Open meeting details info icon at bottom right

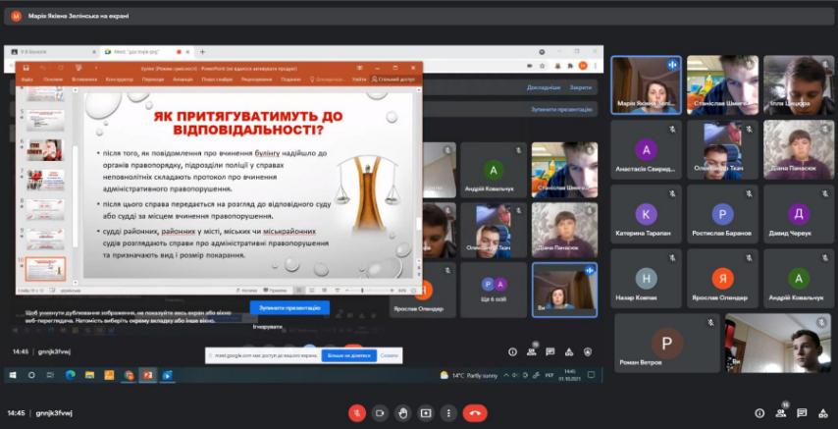[x=759, y=413]
